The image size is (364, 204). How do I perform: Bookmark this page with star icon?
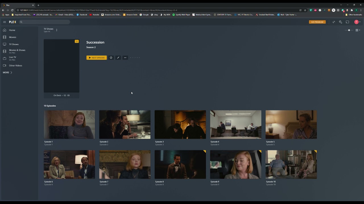(x=305, y=10)
